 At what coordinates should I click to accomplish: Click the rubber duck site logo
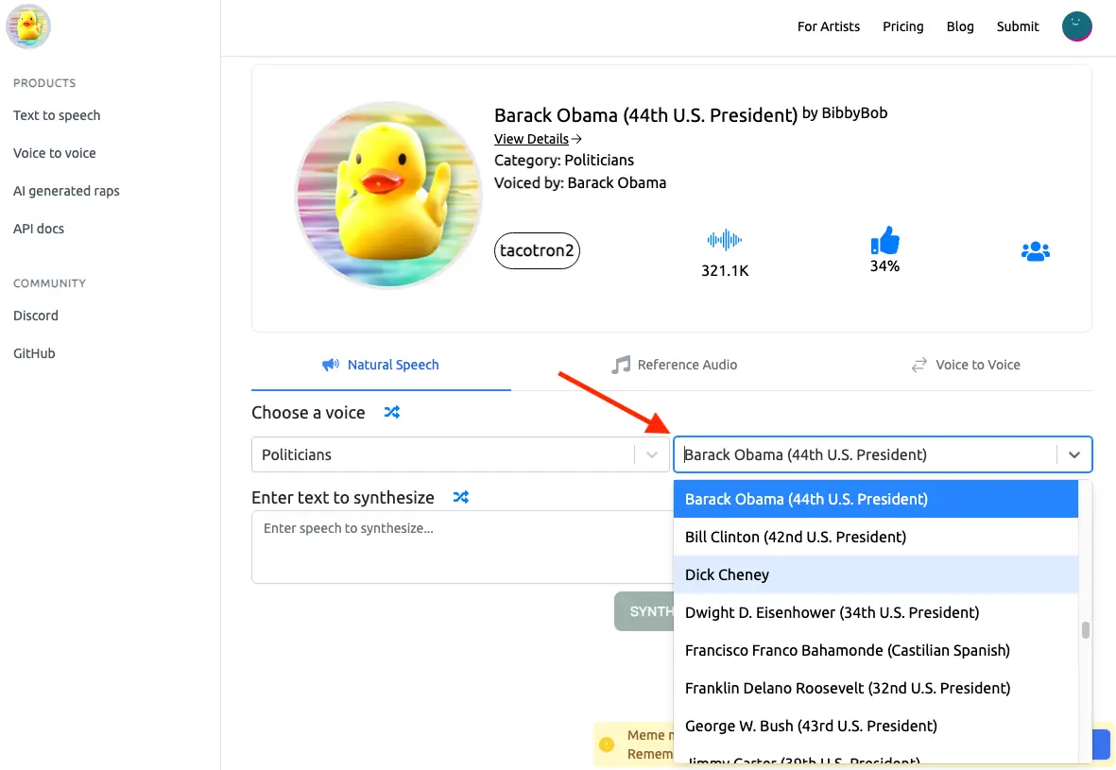coord(28,26)
